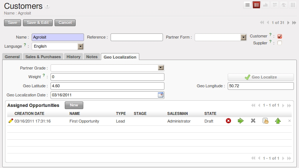
Task: Enable the Supplier checkbox
Action: pyautogui.click(x=280, y=43)
